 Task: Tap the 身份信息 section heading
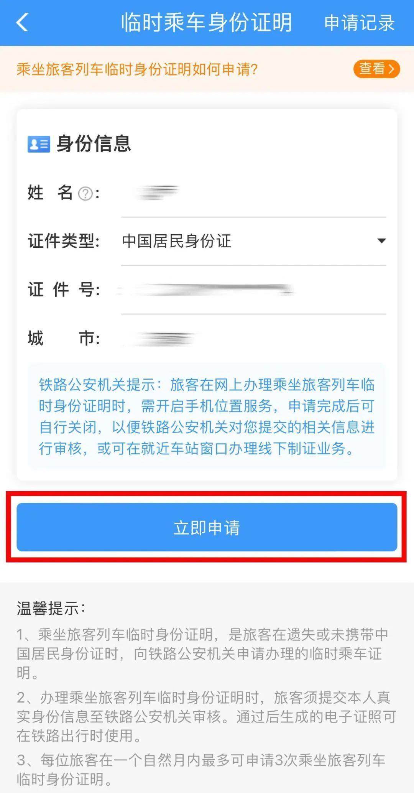coord(94,144)
